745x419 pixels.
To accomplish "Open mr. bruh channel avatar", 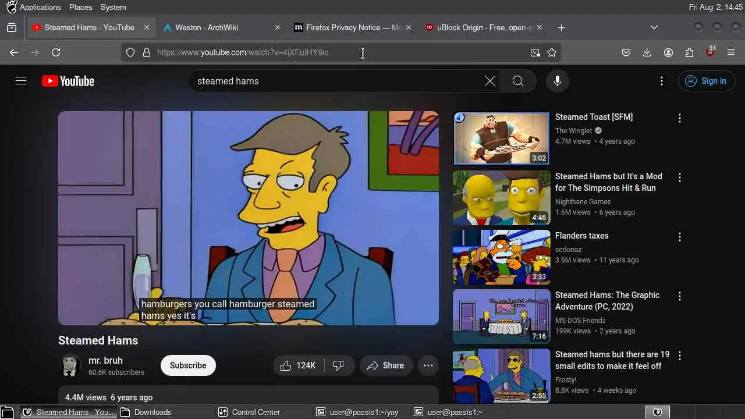I will [70, 365].
